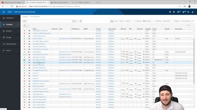Click the browser back arrow
Viewport: 197px width, 110px height.
(x=3, y=6)
